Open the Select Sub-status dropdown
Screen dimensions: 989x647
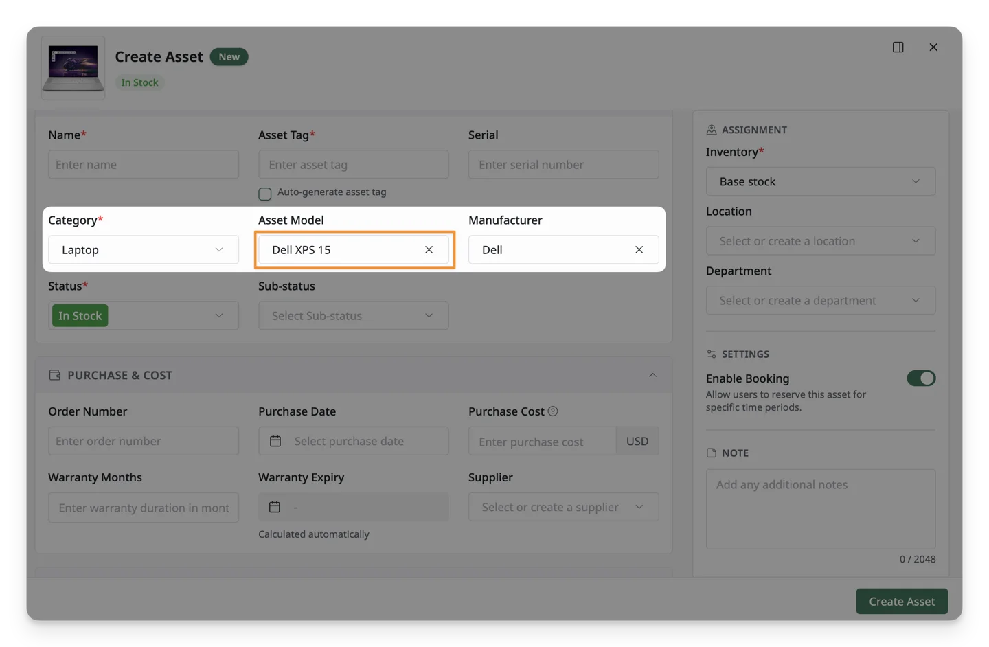pyautogui.click(x=354, y=315)
